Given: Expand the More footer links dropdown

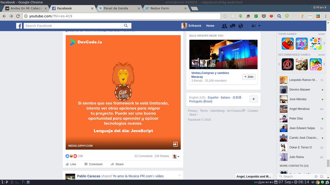Looking at the screenshot, I should (x=194, y=115).
